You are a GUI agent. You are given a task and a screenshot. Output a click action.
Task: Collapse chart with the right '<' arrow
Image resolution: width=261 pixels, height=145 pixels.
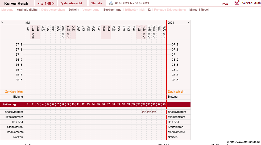tap(189, 22)
